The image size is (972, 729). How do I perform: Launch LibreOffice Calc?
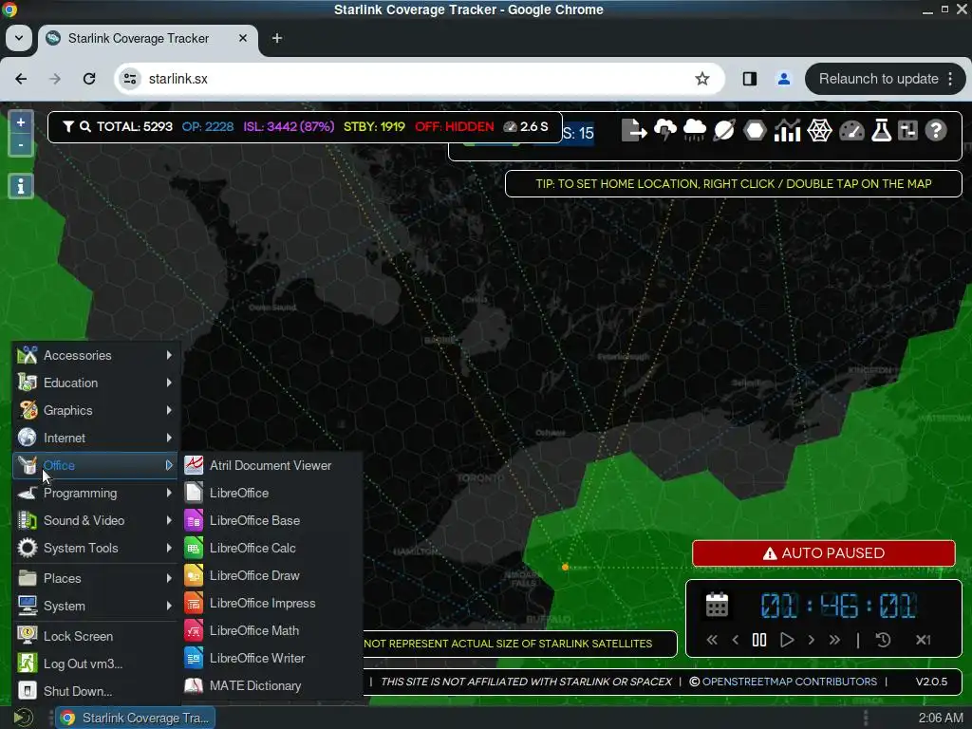(271, 548)
